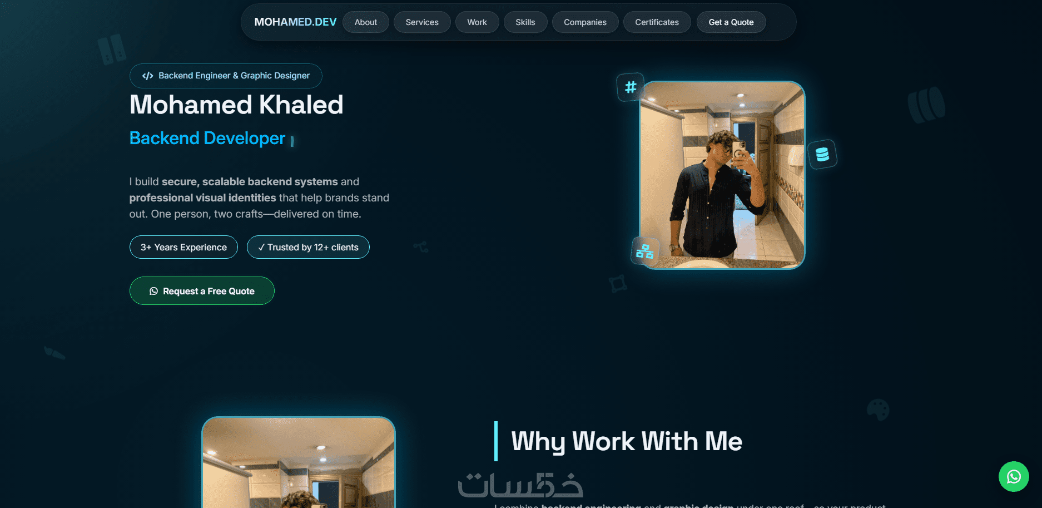Open the hero profile photo

click(x=722, y=175)
